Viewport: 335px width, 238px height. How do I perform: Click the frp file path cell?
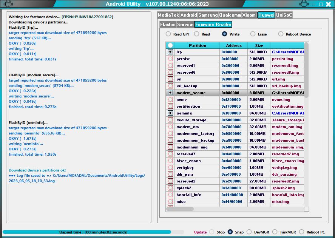coord(287,52)
